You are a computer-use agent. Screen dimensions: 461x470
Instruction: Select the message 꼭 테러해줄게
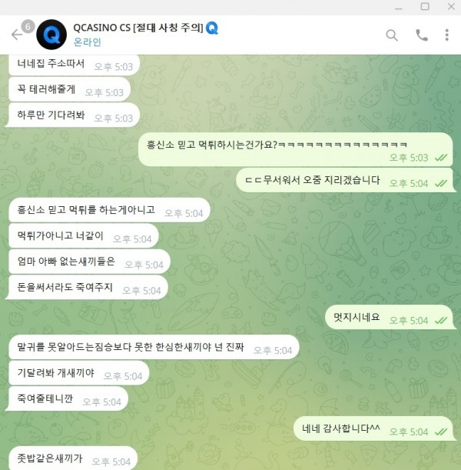(69, 89)
